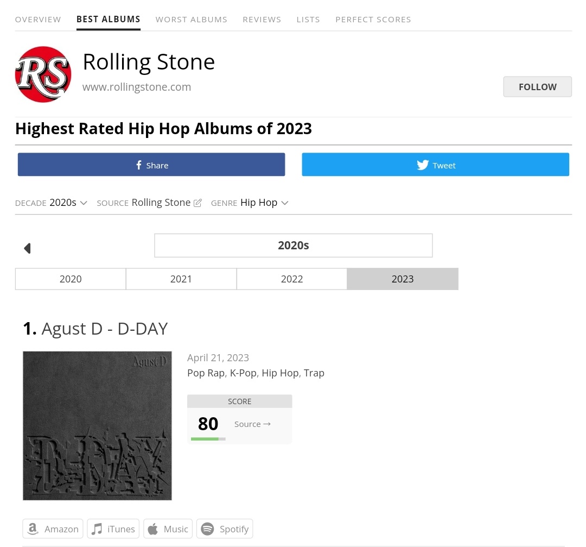Follow the Rolling Stone publication
The image size is (586, 547).
(x=537, y=87)
